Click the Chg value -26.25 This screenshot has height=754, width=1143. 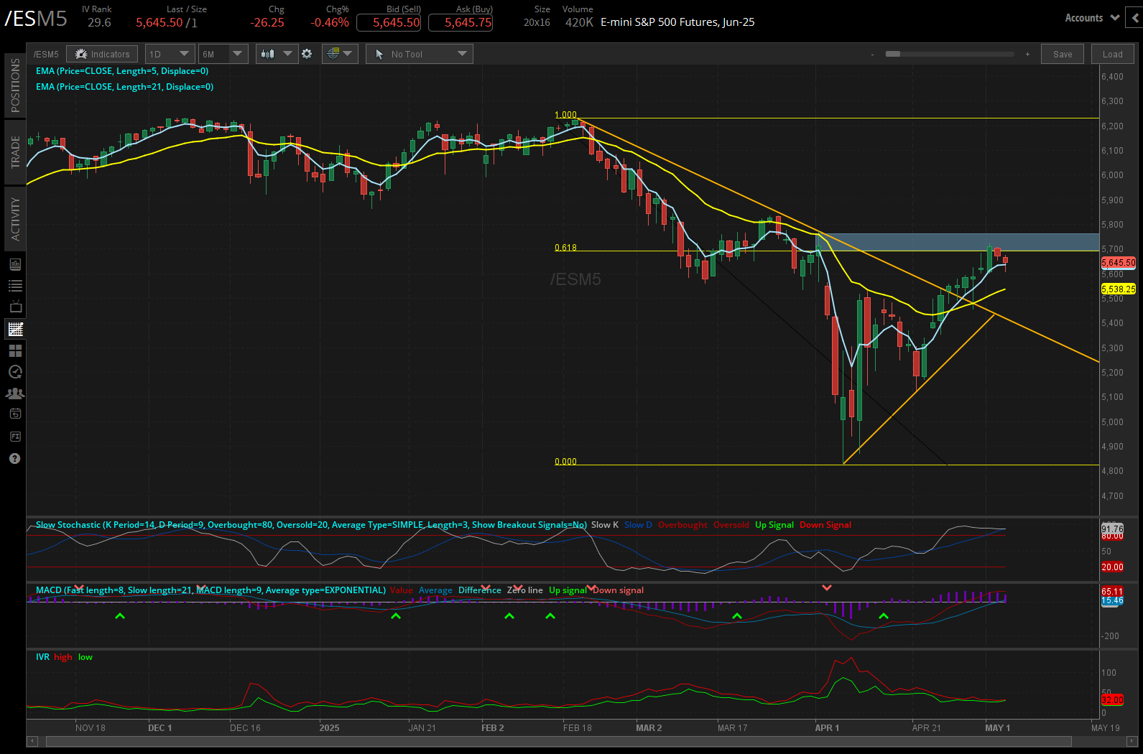point(267,22)
